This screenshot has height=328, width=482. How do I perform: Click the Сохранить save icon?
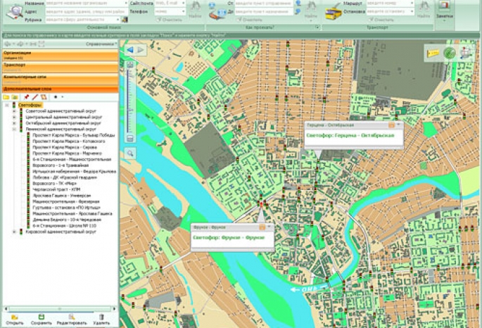42,317
